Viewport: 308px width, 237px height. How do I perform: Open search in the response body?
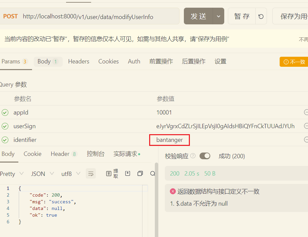[x=152, y=174]
